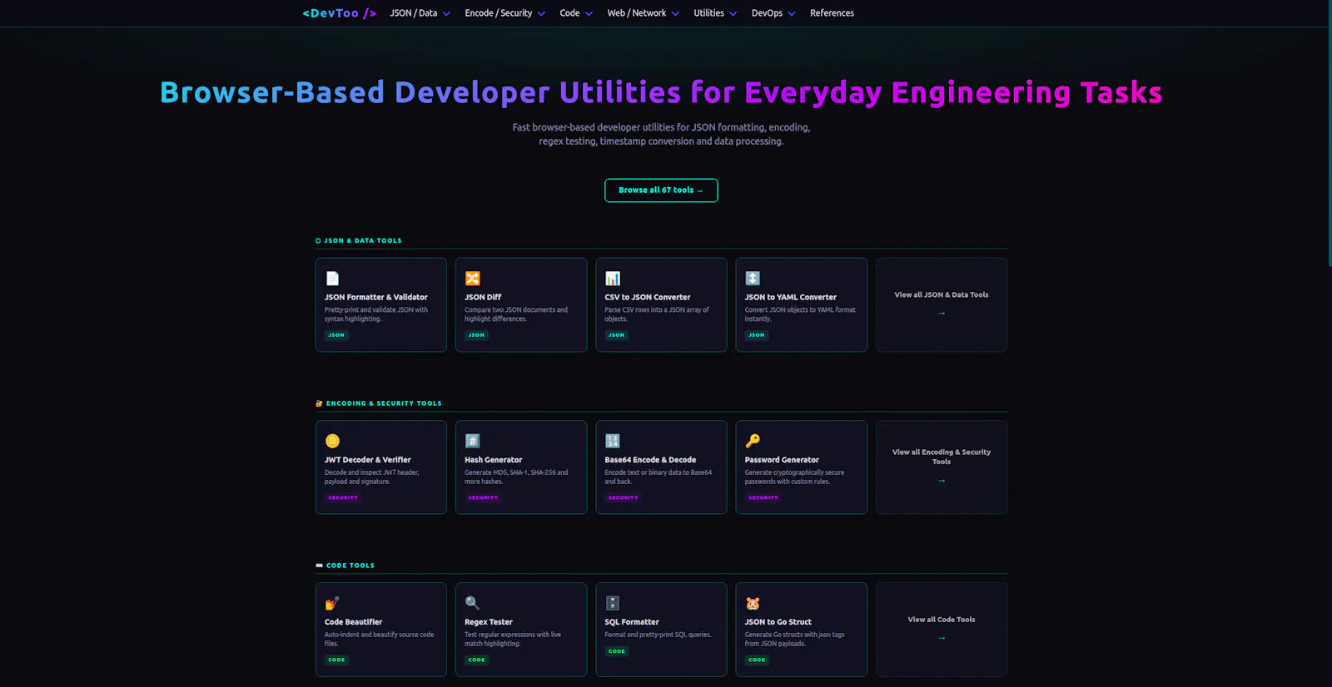Screen dimensions: 1332x687
Task: Click the JSON Diff shuffle icon
Action: (472, 279)
